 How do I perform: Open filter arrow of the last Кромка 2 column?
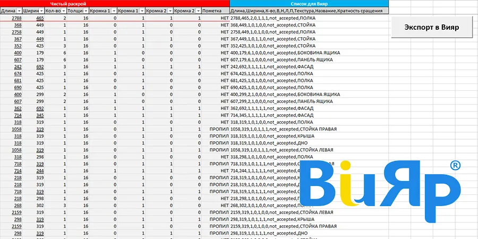click(199, 11)
